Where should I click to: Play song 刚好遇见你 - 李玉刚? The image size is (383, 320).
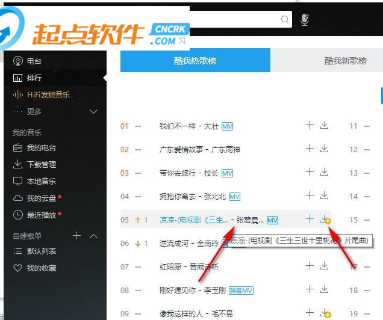tap(193, 291)
